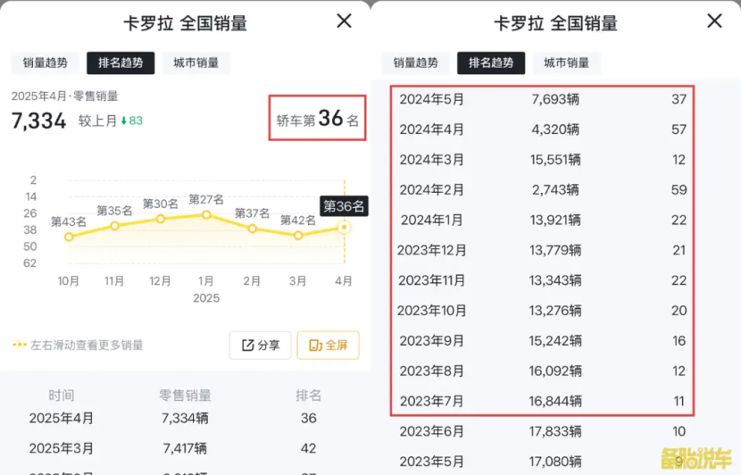Viewport: 741px width, 475px height.
Task: Click the 2024年5月 row
Action: 543,99
